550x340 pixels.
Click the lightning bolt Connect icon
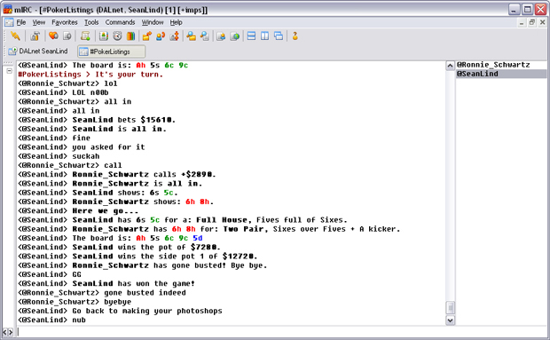[15, 36]
